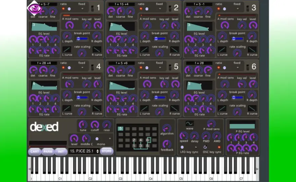Image resolution: width=296 pixels, height=182 pixels.
Task: Click the global tune knob
Action: (x=83, y=125)
